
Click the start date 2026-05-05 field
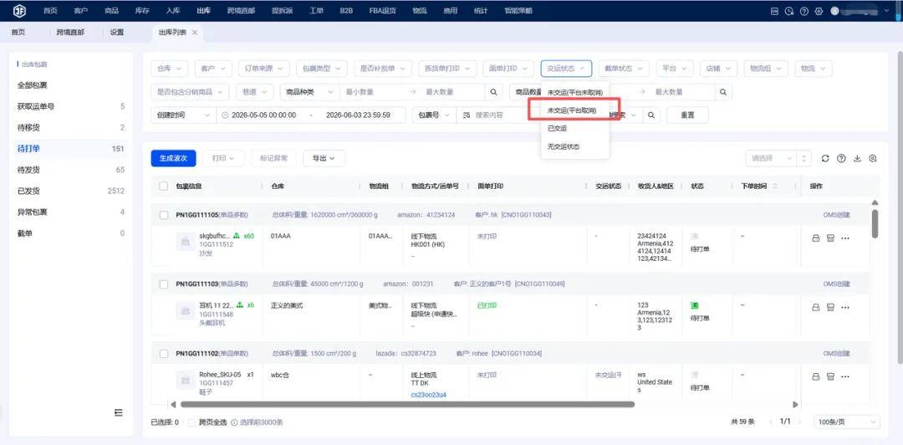[x=263, y=115]
